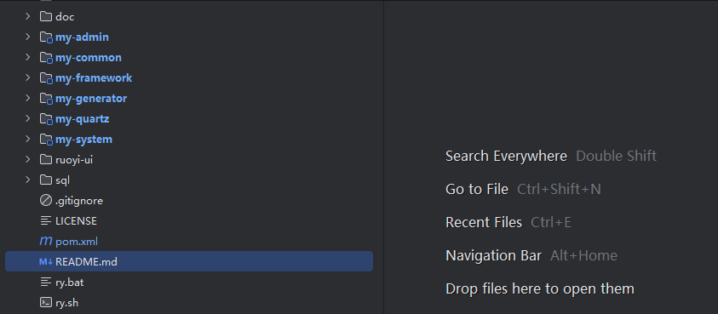
Task: Select the pom.xml file name
Action: (77, 242)
